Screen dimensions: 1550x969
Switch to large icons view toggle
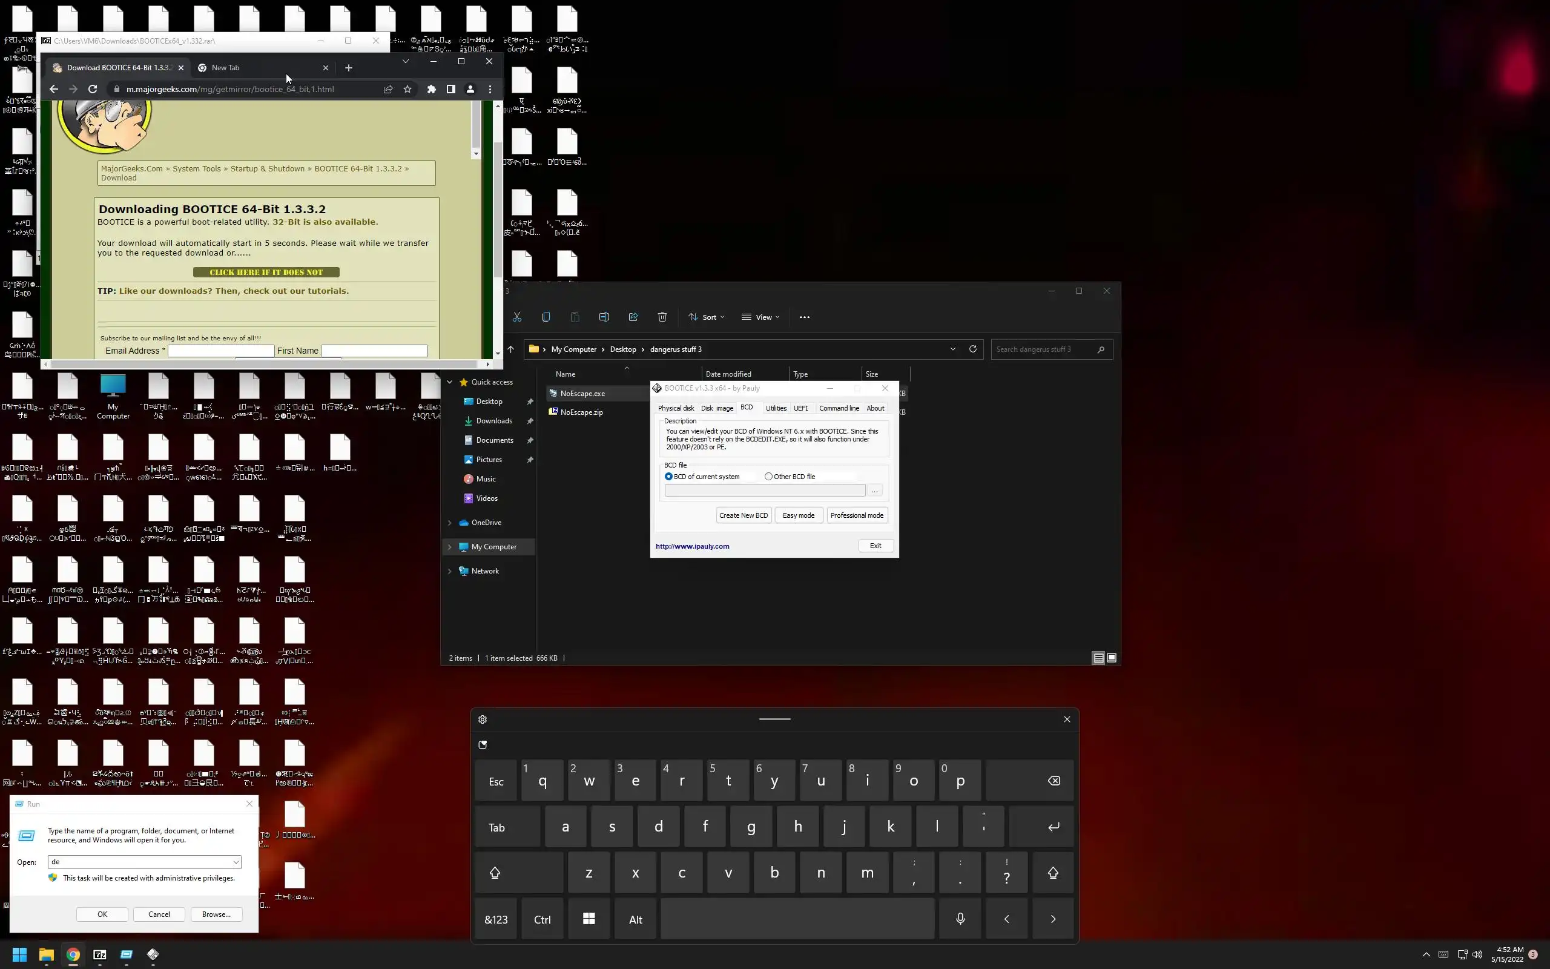coord(1111,658)
